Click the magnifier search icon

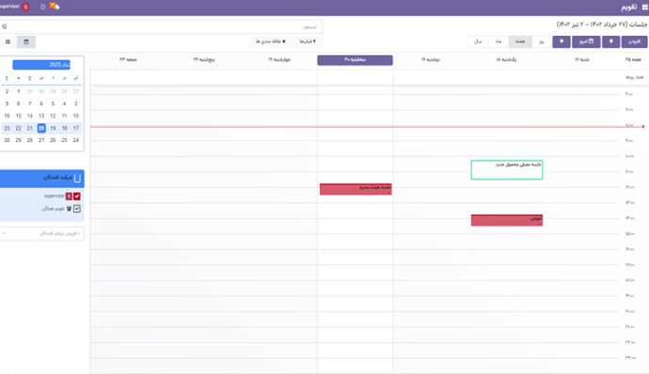click(5, 27)
